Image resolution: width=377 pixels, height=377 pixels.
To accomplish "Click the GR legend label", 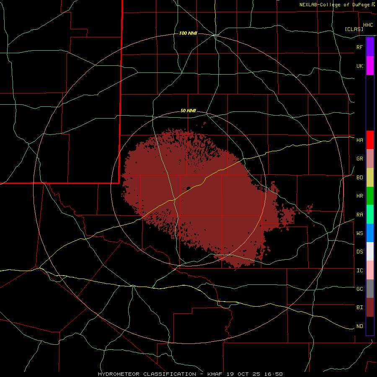I will tap(360, 159).
